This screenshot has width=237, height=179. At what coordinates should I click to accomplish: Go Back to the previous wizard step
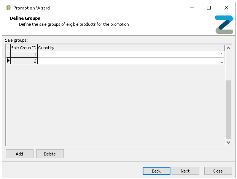[x=156, y=171]
